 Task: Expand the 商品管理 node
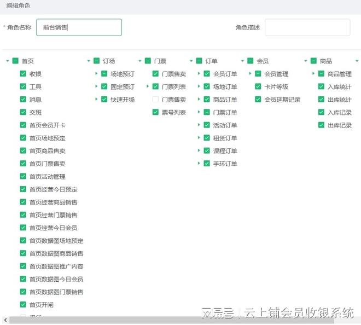313,74
